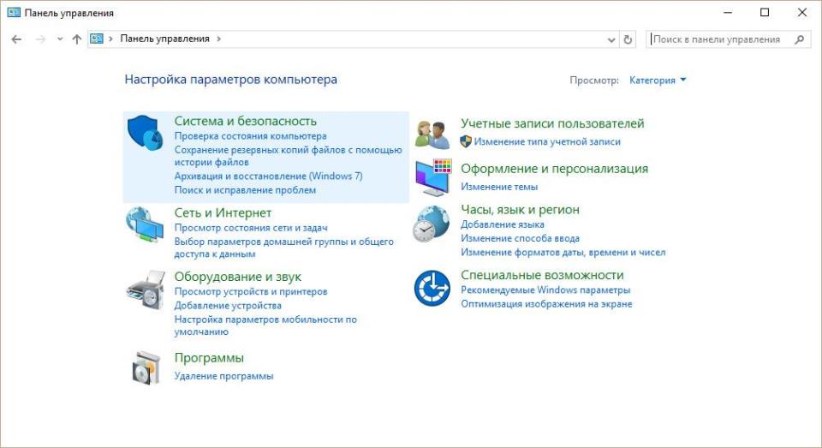Open the Изменение темы link

pyautogui.click(x=499, y=187)
